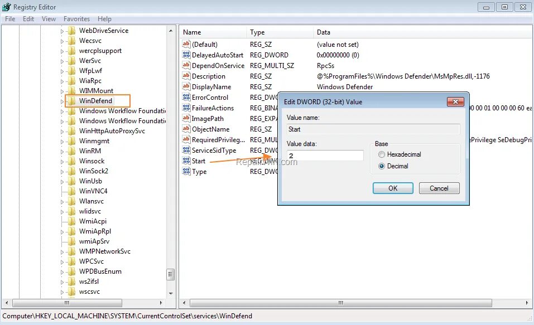The image size is (534, 325).
Task: Click the ServiceSidType DWORD value icon
Action: pyautogui.click(x=186, y=150)
